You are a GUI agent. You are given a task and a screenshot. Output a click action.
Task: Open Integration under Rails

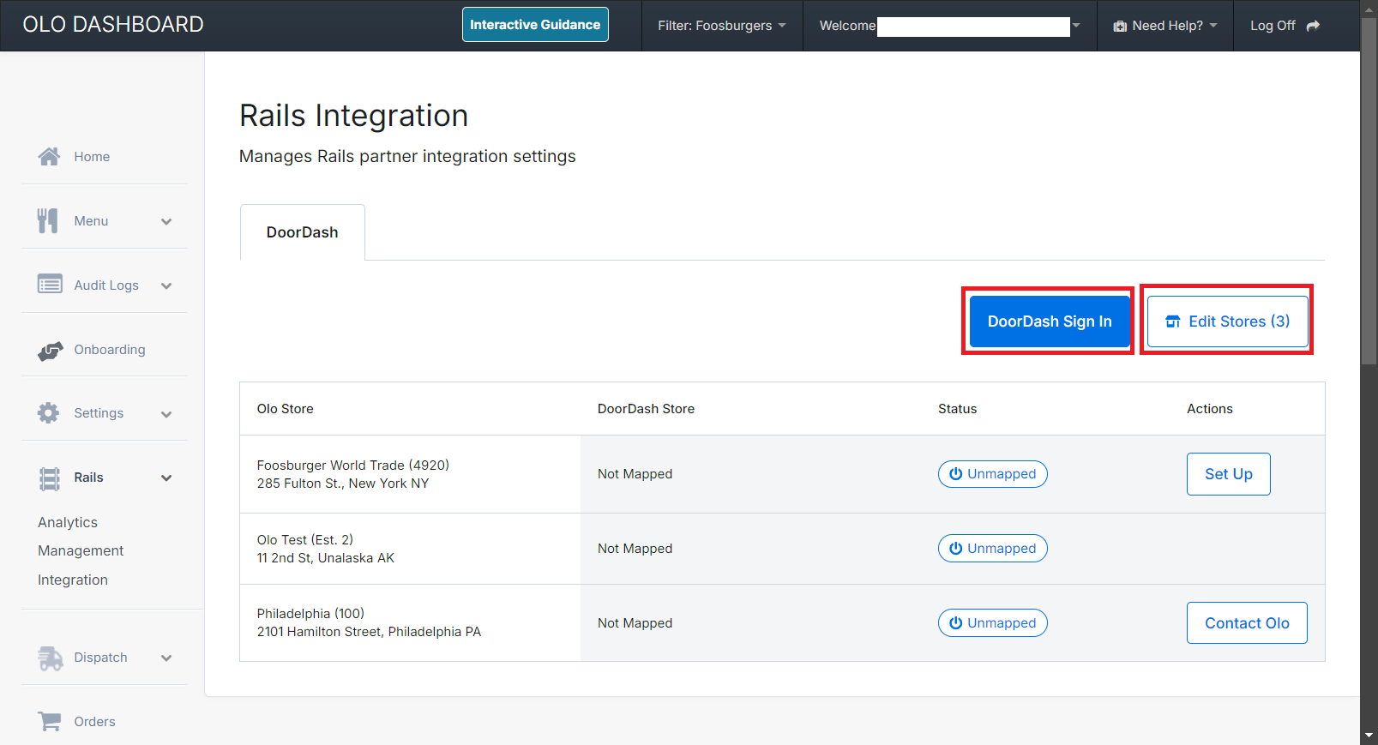(x=73, y=580)
